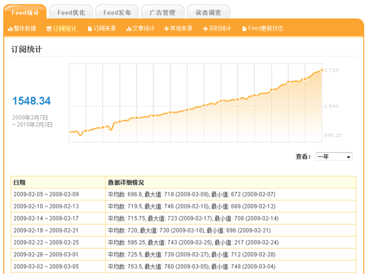366x274 pixels.
Task: Click the 整体数据 bar chart icon
Action: click(x=10, y=29)
